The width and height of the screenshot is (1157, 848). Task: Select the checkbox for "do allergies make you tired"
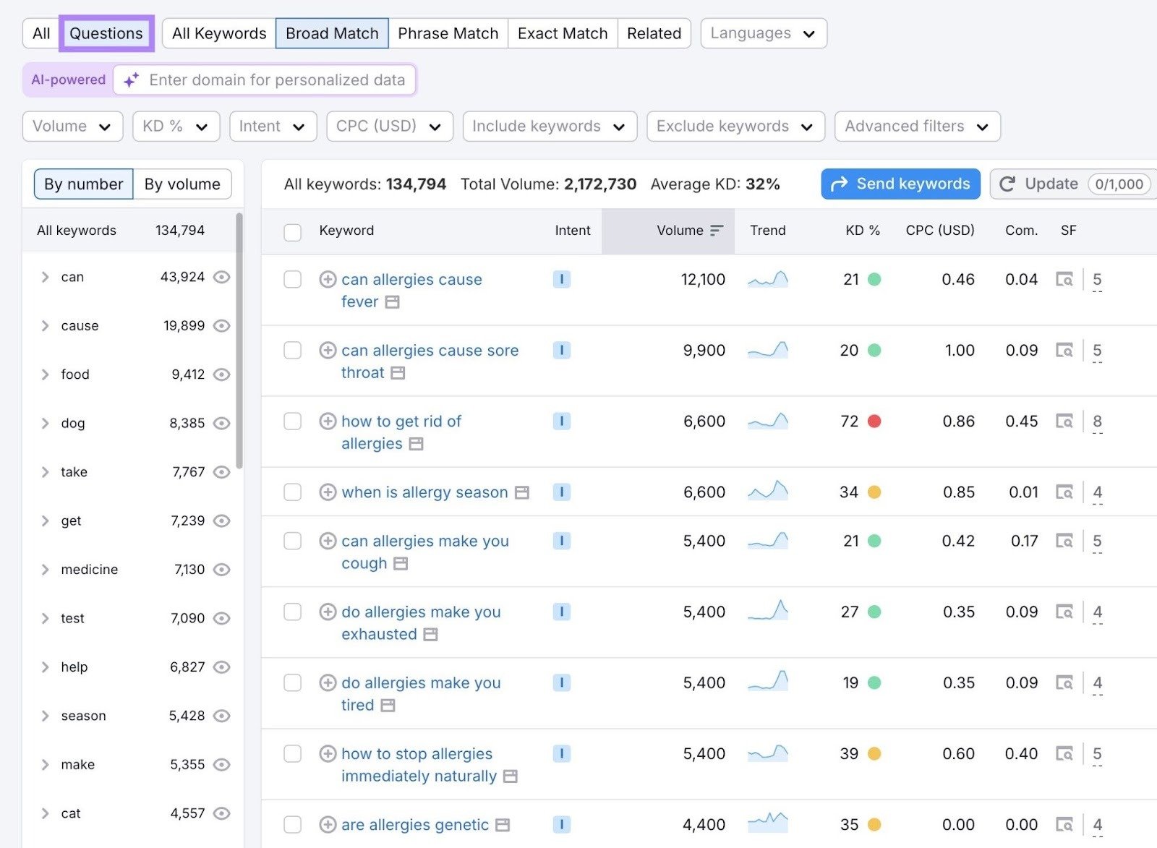click(292, 682)
